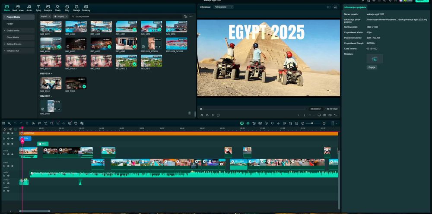Play the preview video
Viewport: 432px width, 214px height.
pos(213,115)
